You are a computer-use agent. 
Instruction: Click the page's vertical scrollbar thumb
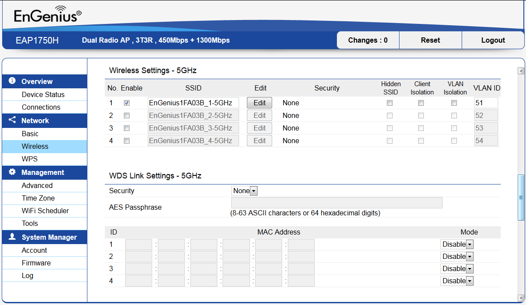521,198
